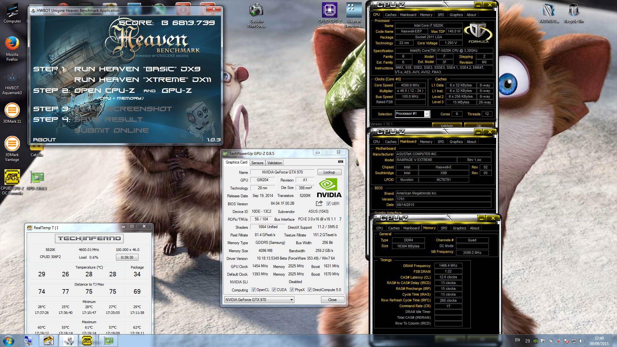The image size is (617, 347).
Task: Open the Computer desktop icon
Action: coord(12,13)
